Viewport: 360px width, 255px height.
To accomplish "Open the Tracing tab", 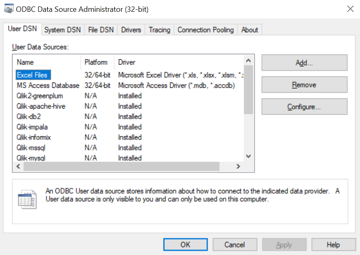I will (159, 30).
